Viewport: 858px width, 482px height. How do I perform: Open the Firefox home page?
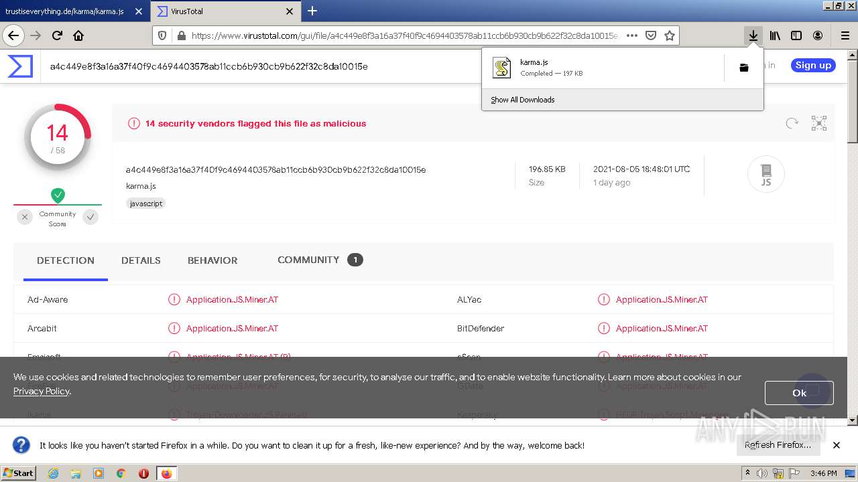tap(78, 35)
